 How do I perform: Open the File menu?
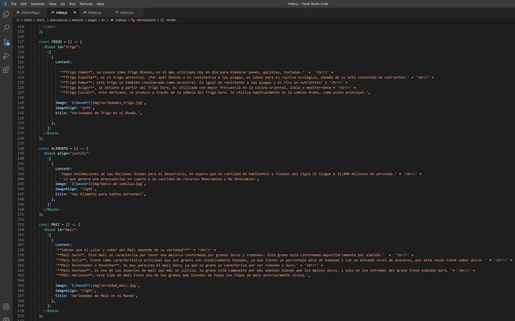[x=14, y=4]
